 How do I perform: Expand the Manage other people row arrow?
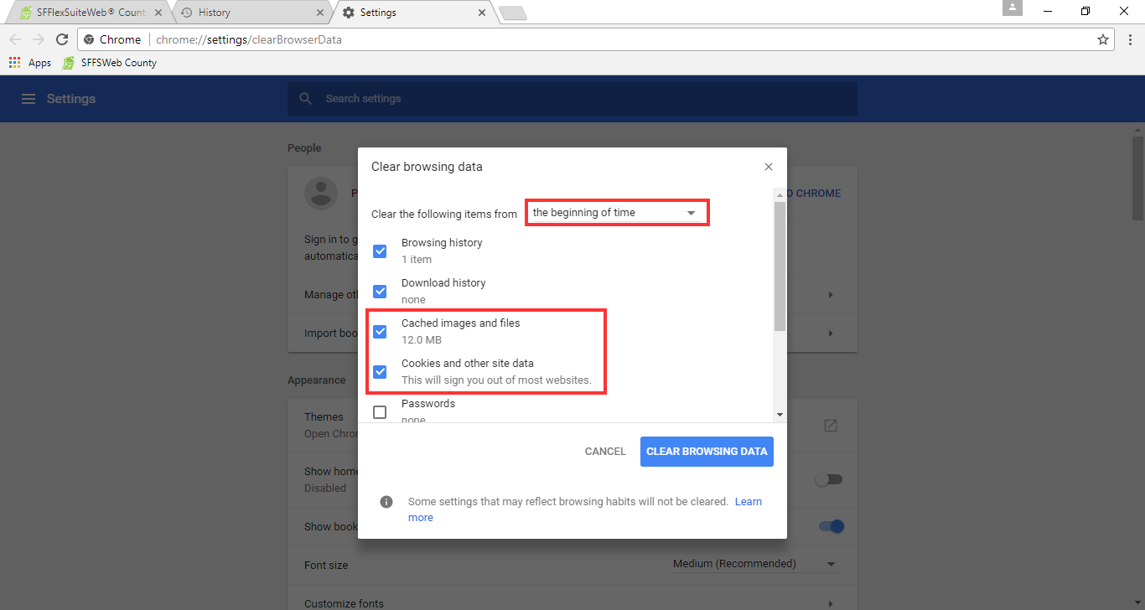point(831,295)
